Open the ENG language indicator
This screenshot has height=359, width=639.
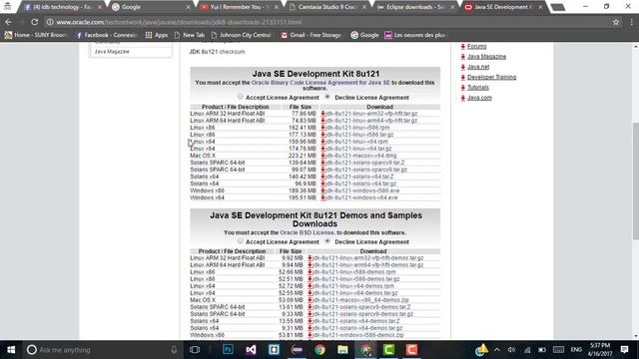point(576,350)
